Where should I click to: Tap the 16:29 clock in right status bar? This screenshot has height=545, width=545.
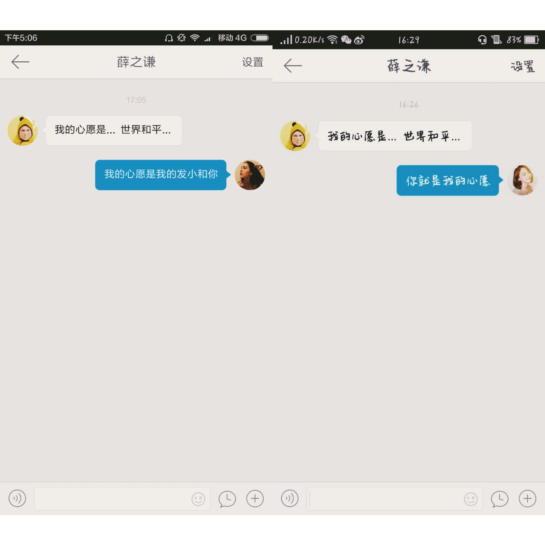pos(409,40)
